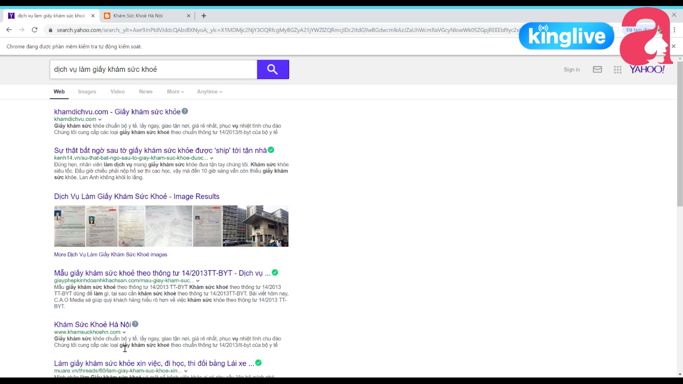Expand the arrow next to khamdichvu.com URL
This screenshot has height=384, width=683.
[x=100, y=119]
